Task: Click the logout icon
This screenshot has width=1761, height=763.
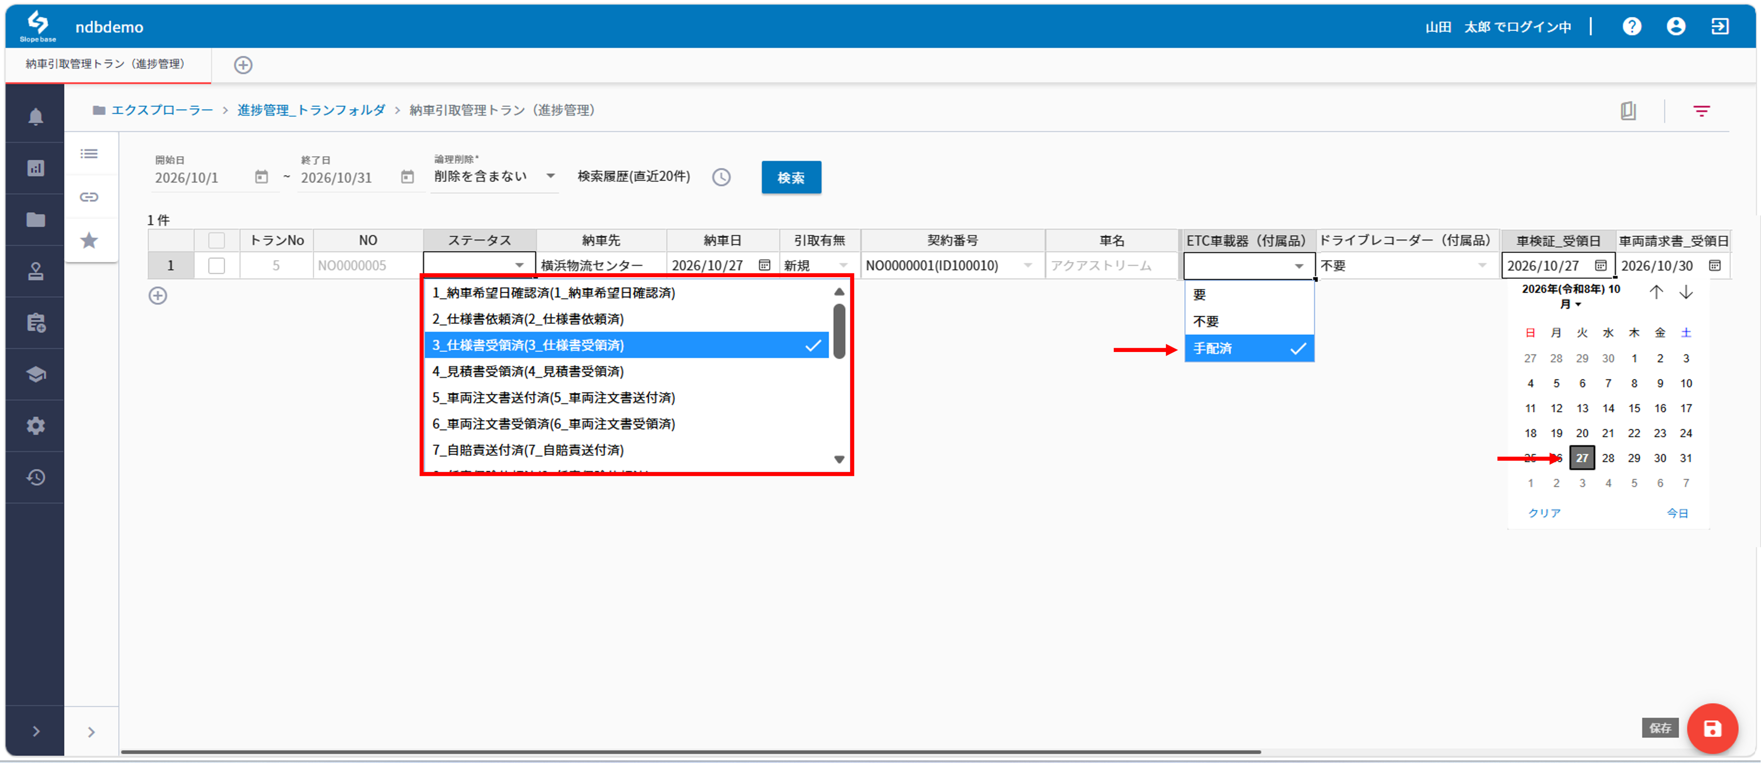Action: click(1719, 26)
